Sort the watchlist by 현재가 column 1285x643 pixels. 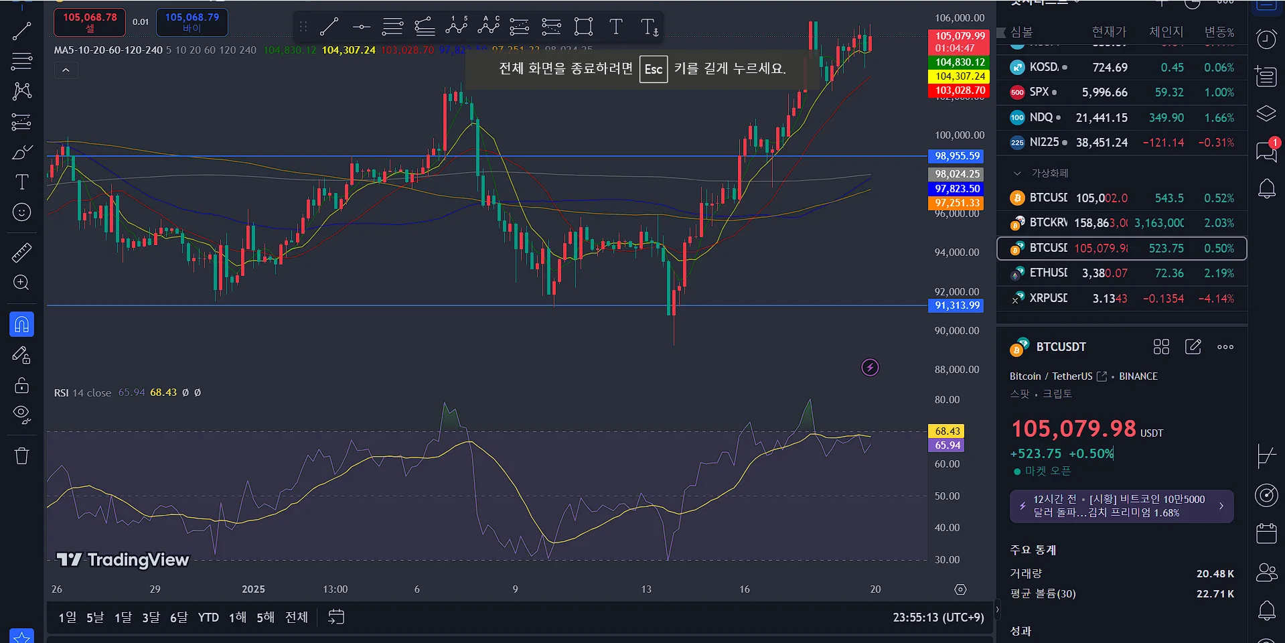pyautogui.click(x=1109, y=32)
